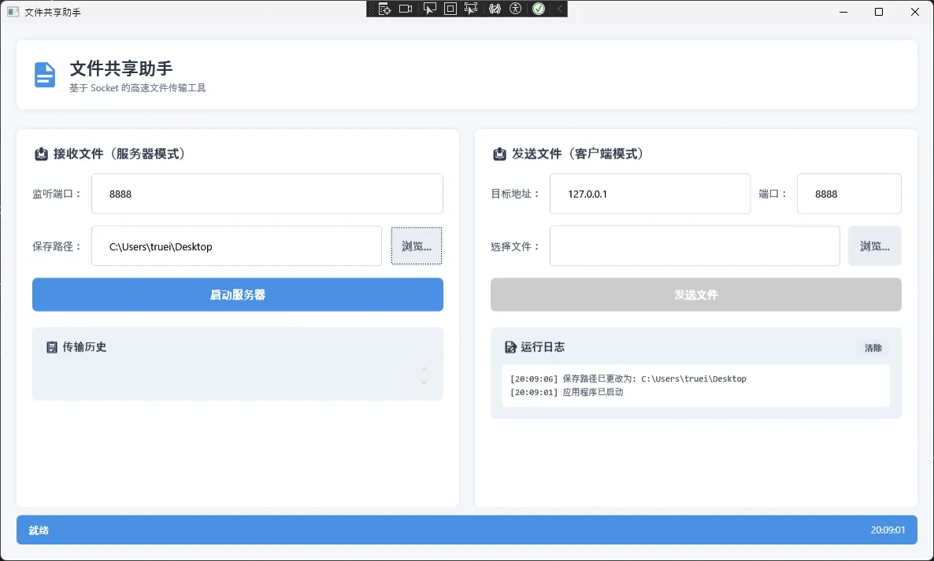Click the 清除 button in run log
Viewport: 934px width, 561px height.
873,348
